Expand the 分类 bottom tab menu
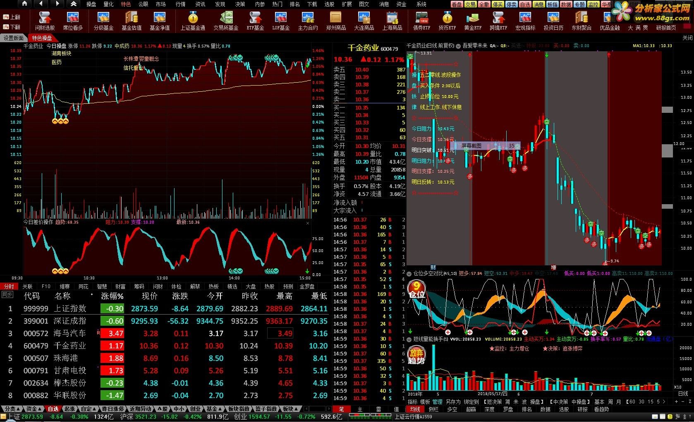 click(x=12, y=409)
